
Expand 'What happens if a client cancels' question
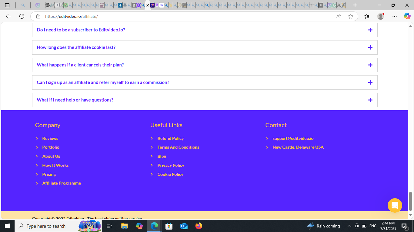pyautogui.click(x=205, y=65)
